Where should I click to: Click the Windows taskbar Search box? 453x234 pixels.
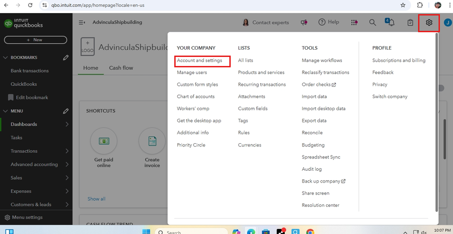click(191, 232)
